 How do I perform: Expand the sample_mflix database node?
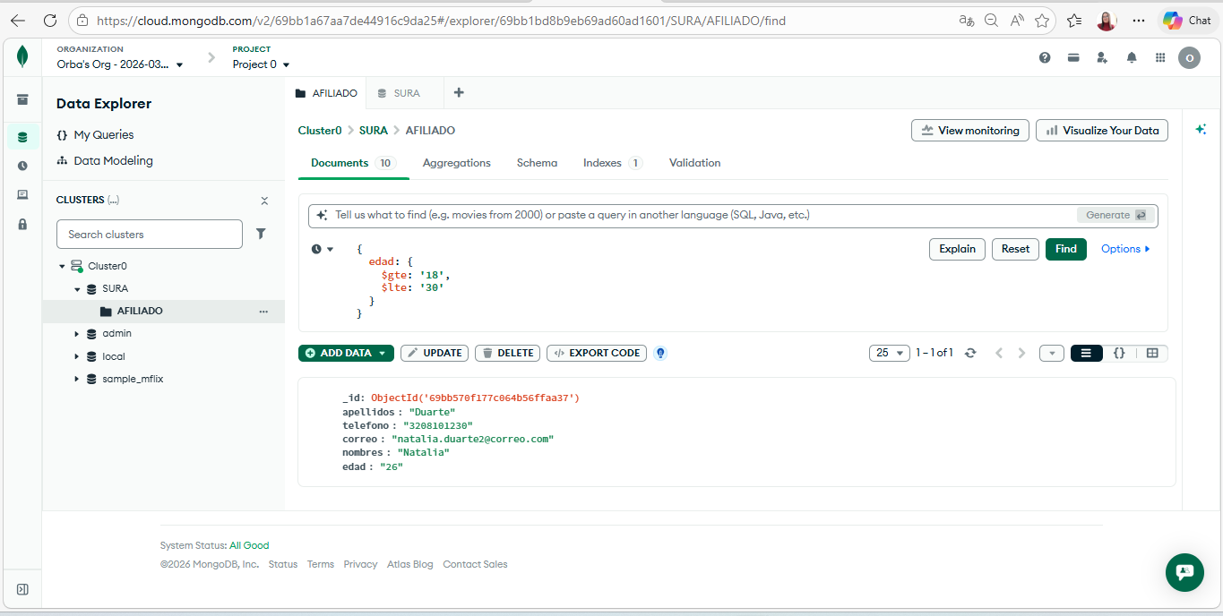pyautogui.click(x=77, y=379)
